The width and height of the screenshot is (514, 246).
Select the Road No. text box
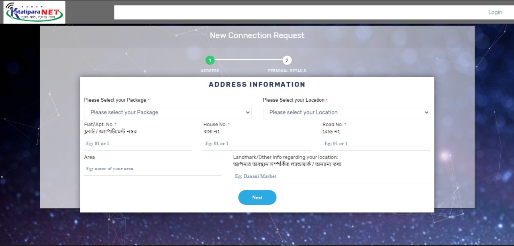[376, 143]
